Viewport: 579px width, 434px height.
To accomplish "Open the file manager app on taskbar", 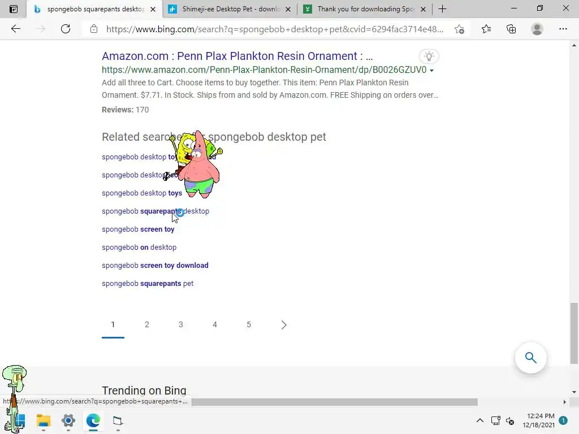I will (118, 420).
